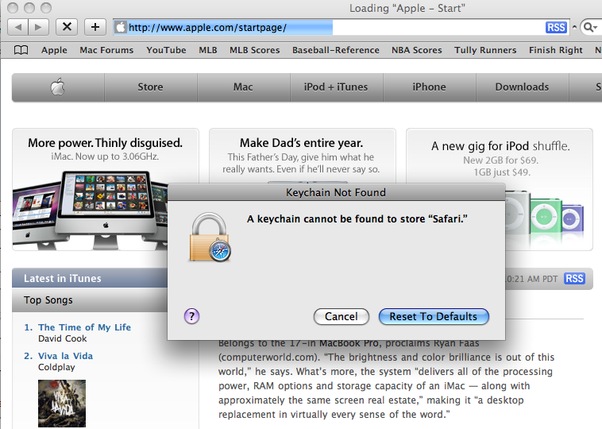This screenshot has height=429, width=602.
Task: Click the RSS badge beside the PDT time
Action: [574, 278]
